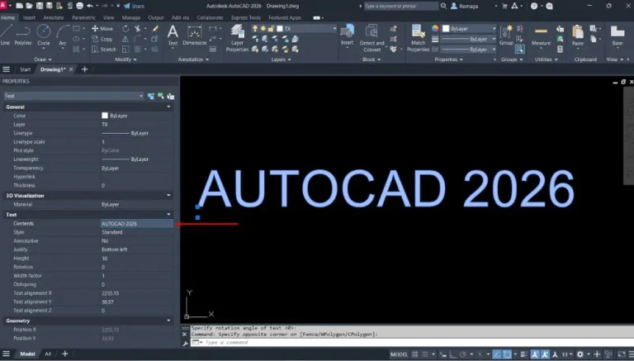The width and height of the screenshot is (634, 361).
Task: Open the ByLayer object color dropdown
Action: (x=469, y=29)
